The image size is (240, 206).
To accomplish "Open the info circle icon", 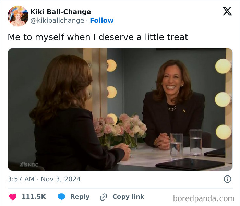I will coord(227,179).
